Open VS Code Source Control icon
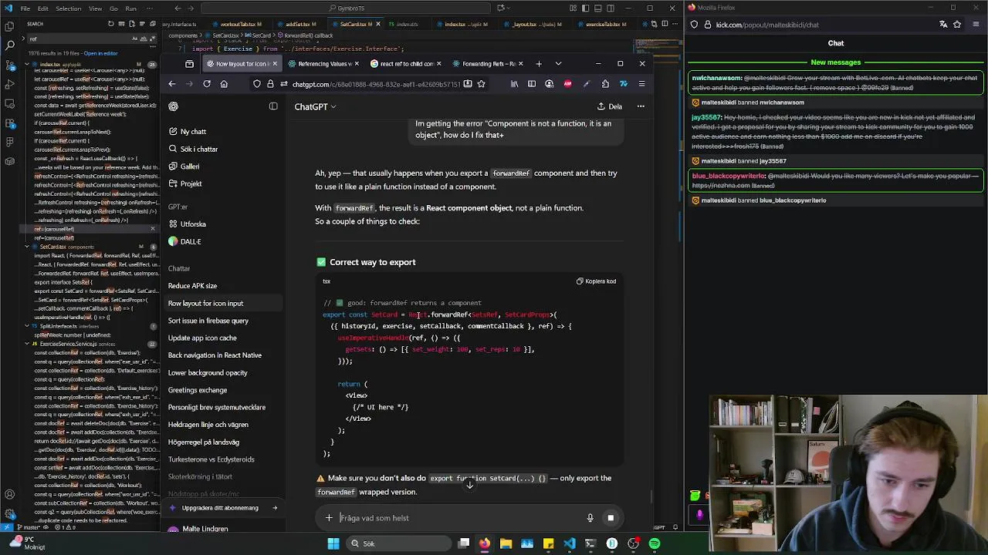The image size is (988, 555). click(9, 65)
